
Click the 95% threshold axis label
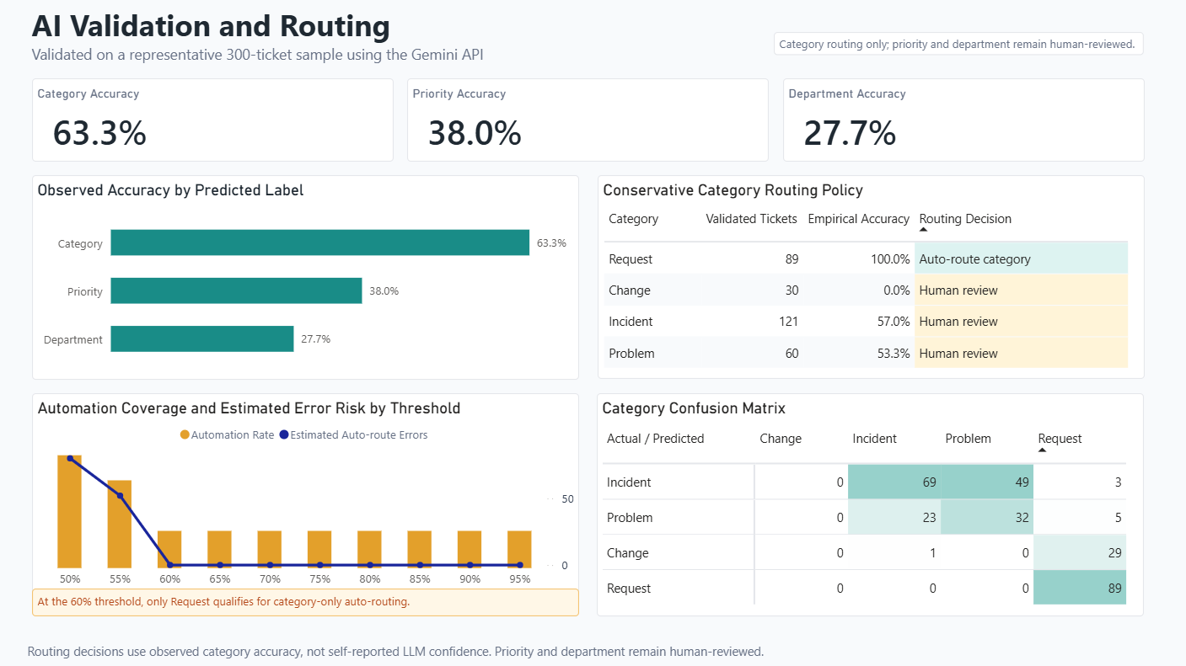click(x=519, y=579)
